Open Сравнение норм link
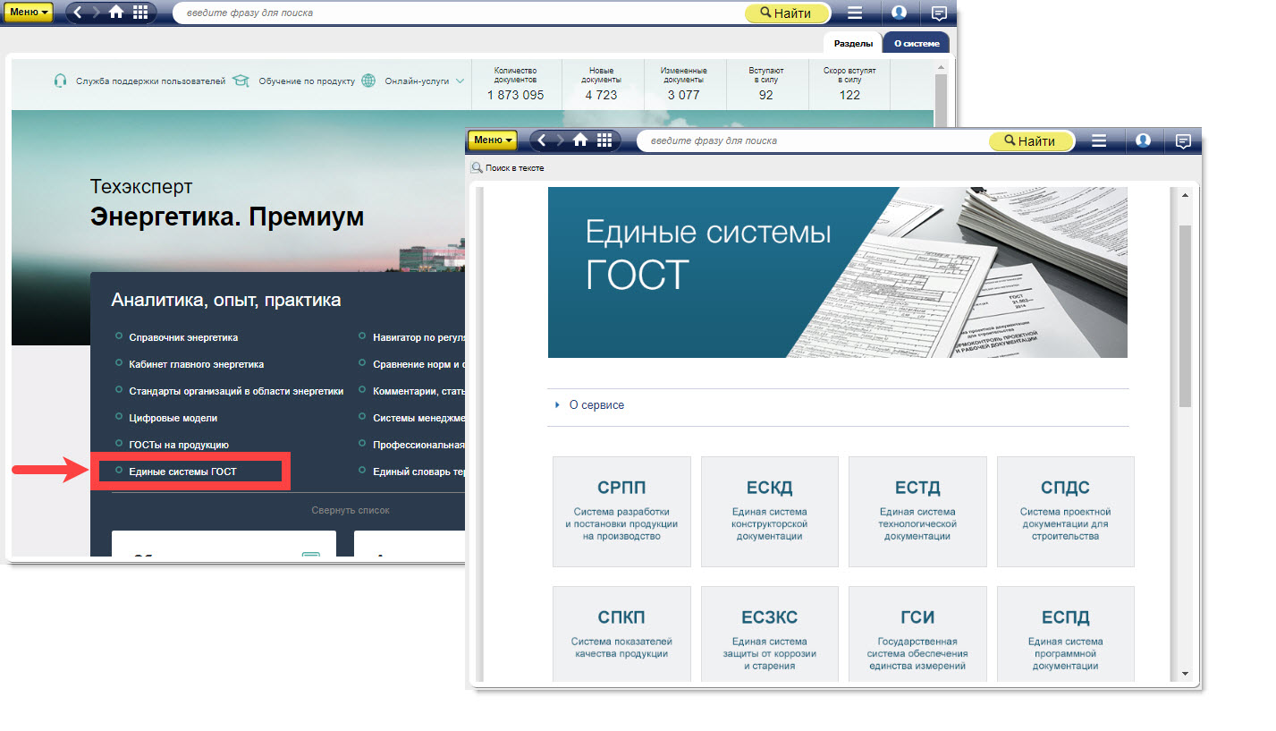The height and width of the screenshot is (731, 1276). 418,364
